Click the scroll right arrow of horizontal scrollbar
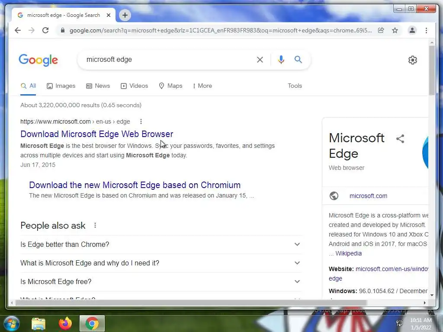 425,303
